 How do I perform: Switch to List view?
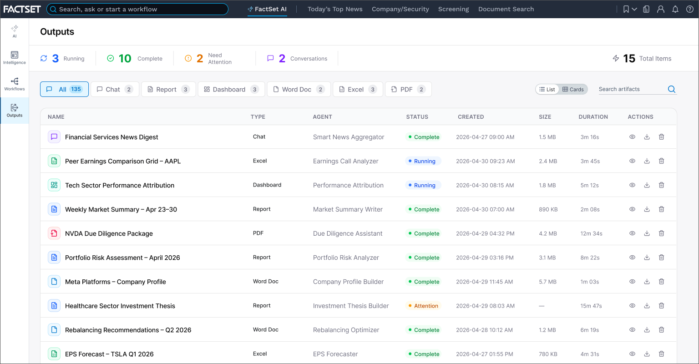(x=547, y=89)
